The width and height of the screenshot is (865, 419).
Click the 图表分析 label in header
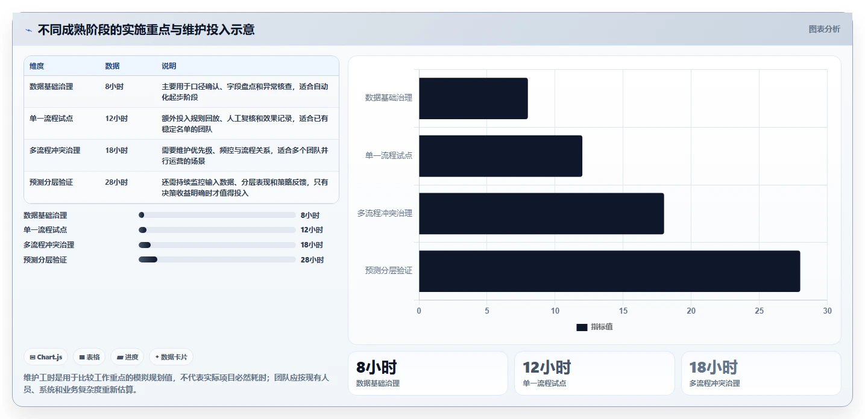coord(824,29)
